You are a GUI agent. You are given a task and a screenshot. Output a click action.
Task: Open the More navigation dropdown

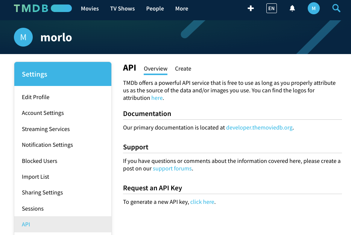click(x=181, y=8)
